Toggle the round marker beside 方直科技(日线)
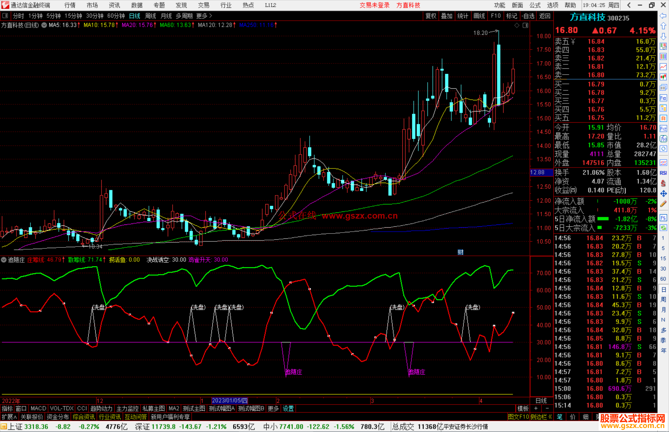The width and height of the screenshot is (669, 432). [x=44, y=25]
